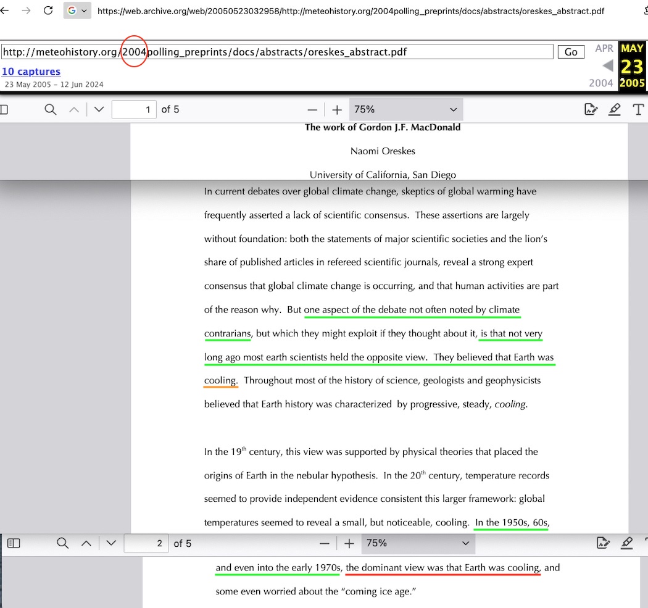Zoom out using minus in upper PDF toolbar
Viewport: 648px width, 608px height.
coord(312,110)
